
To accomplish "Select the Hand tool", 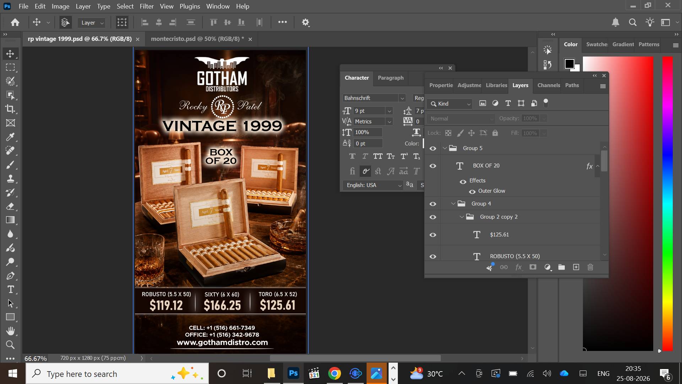I will [10, 331].
